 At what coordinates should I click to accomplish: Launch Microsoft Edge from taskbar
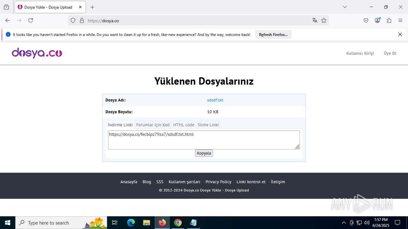[x=131, y=223]
